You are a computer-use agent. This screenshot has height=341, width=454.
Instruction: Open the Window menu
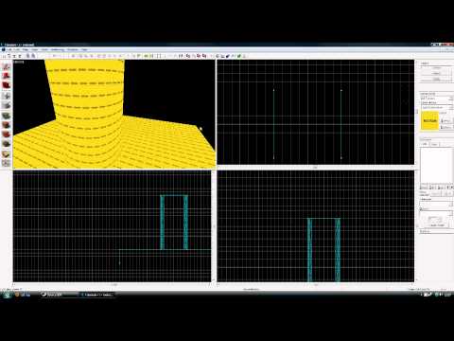73,49
